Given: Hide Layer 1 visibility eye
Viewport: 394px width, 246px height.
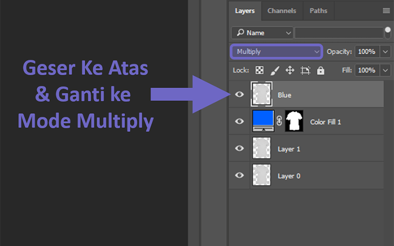Looking at the screenshot, I should (x=239, y=149).
